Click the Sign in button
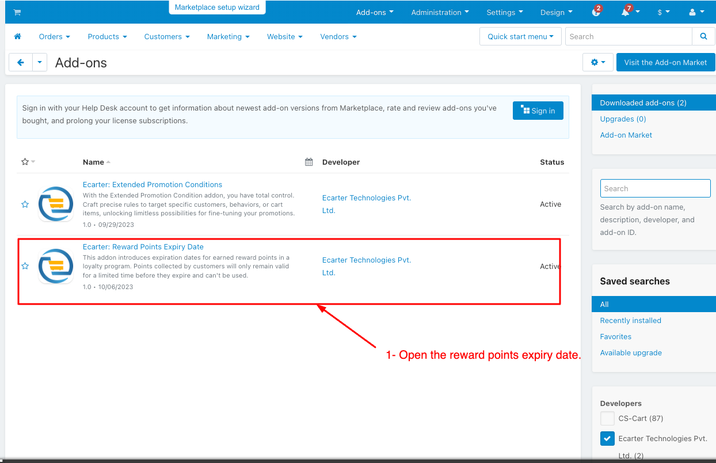Image resolution: width=716 pixels, height=463 pixels. 538,111
